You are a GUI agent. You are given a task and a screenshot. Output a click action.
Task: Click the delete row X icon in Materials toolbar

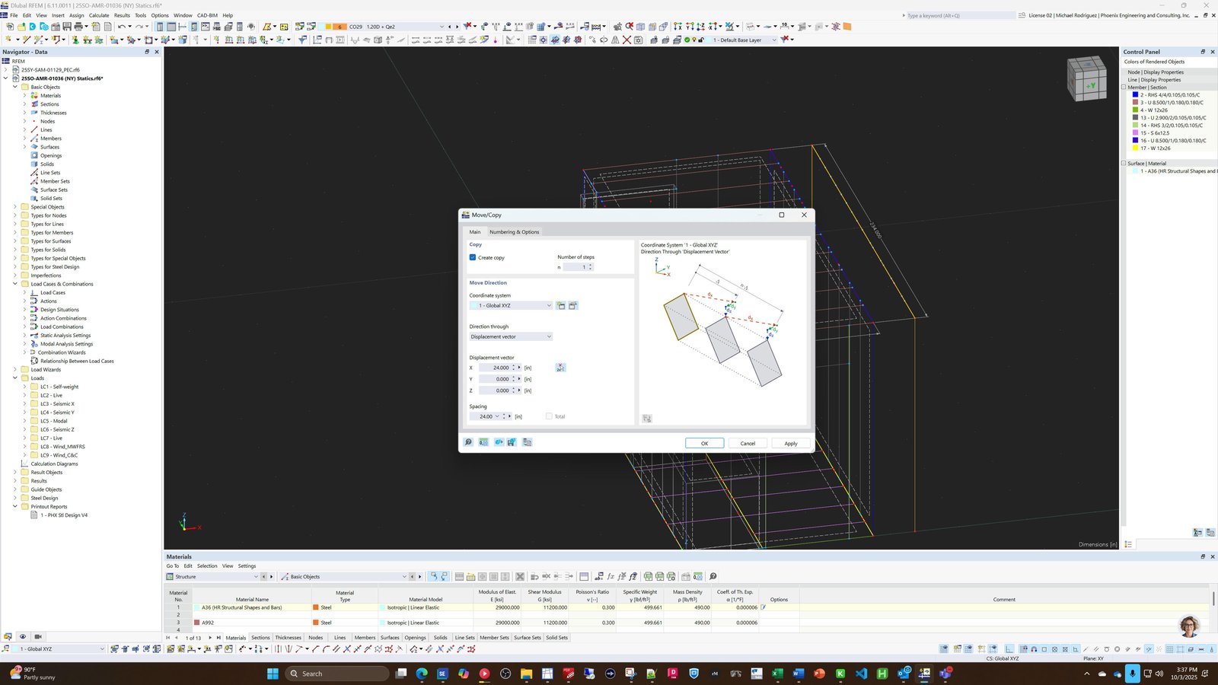point(520,576)
